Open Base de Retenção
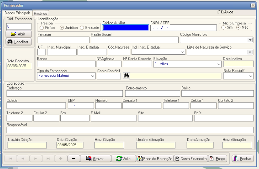The height and width of the screenshot is (169, 259). pyautogui.click(x=155, y=159)
